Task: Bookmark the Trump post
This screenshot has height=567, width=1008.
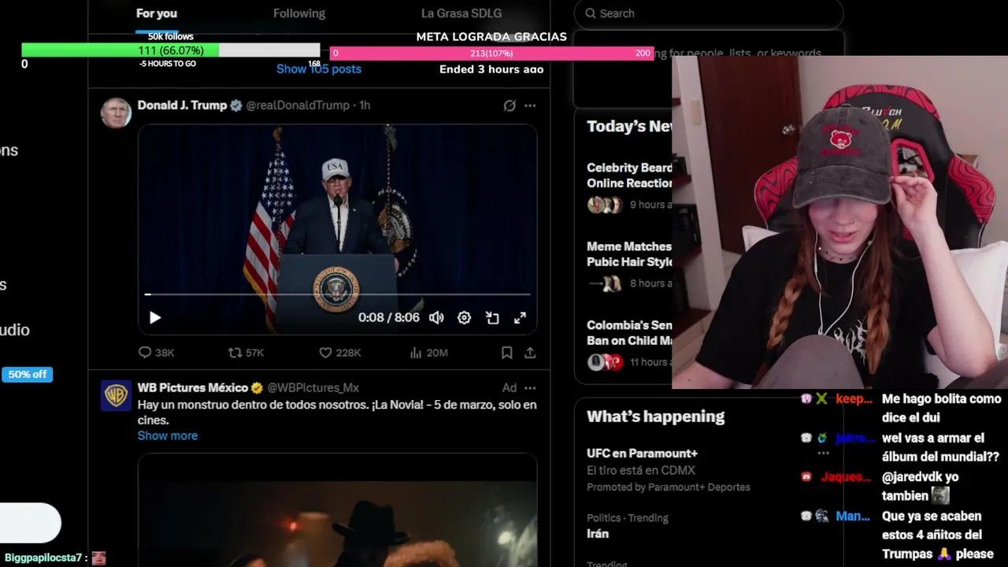Action: (507, 353)
